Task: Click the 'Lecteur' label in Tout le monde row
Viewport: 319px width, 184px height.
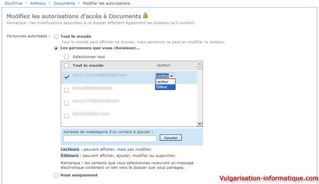Action: click(163, 65)
